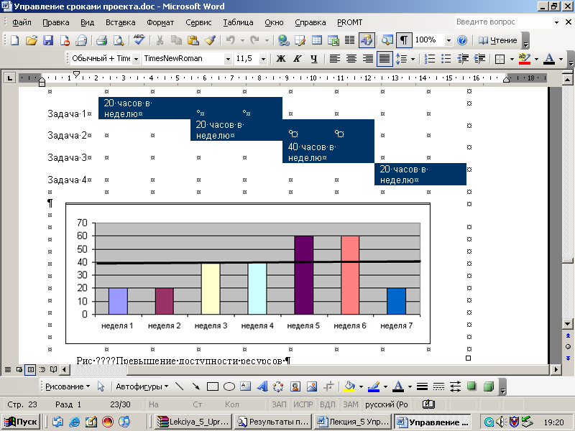The width and height of the screenshot is (575, 431).
Task: Run spelling check ABC icon
Action: pos(139,40)
